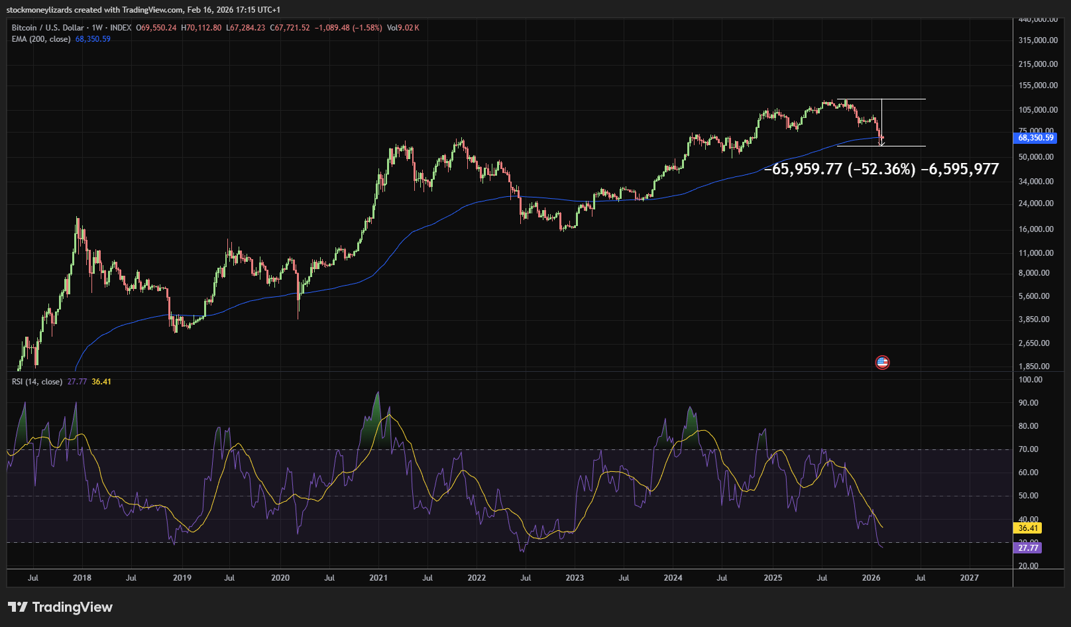Click the blue 68,350.59 price-axis tag
The width and height of the screenshot is (1071, 627).
[1036, 138]
